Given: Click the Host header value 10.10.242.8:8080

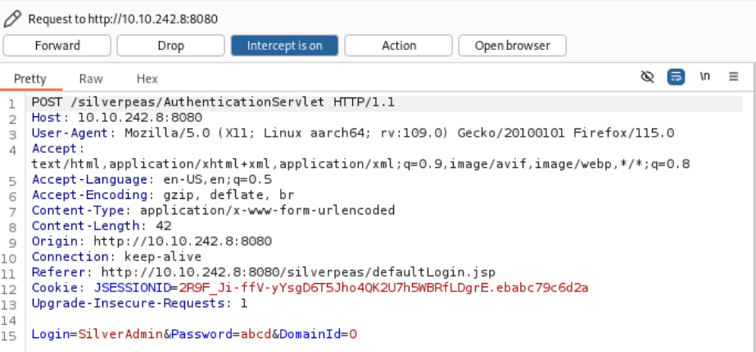Looking at the screenshot, I should point(140,118).
